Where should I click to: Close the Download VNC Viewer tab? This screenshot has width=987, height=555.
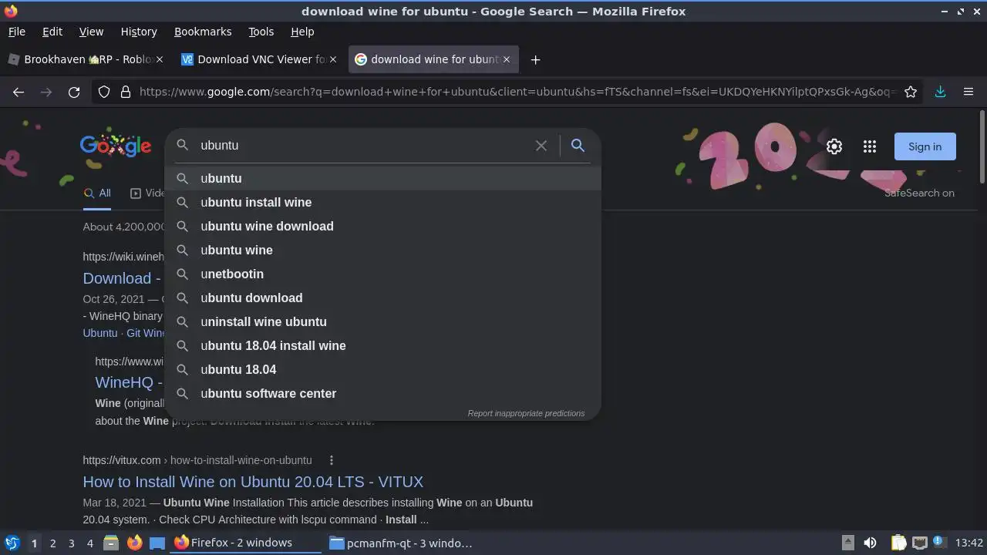pyautogui.click(x=333, y=59)
